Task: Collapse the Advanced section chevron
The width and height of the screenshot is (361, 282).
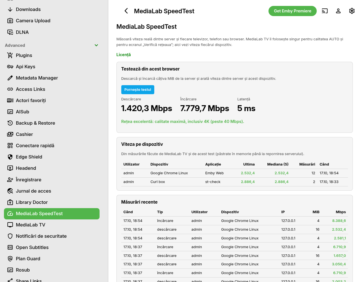Action: click(96, 45)
